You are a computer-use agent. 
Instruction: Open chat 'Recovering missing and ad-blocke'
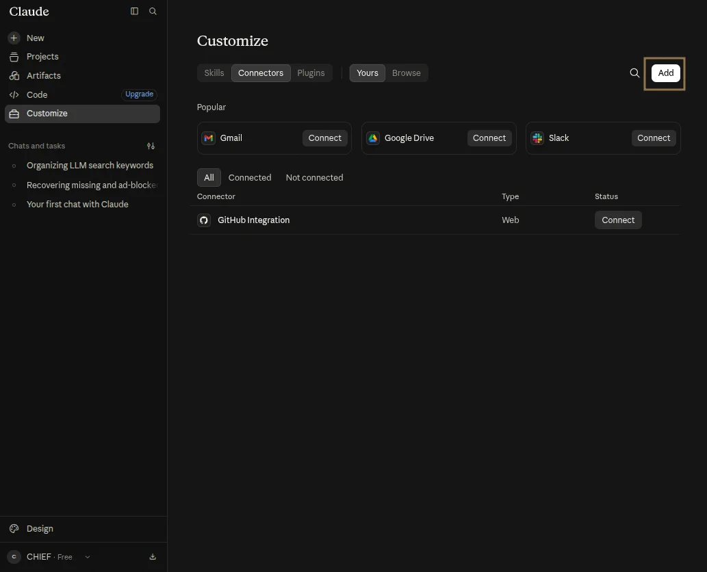click(x=92, y=185)
